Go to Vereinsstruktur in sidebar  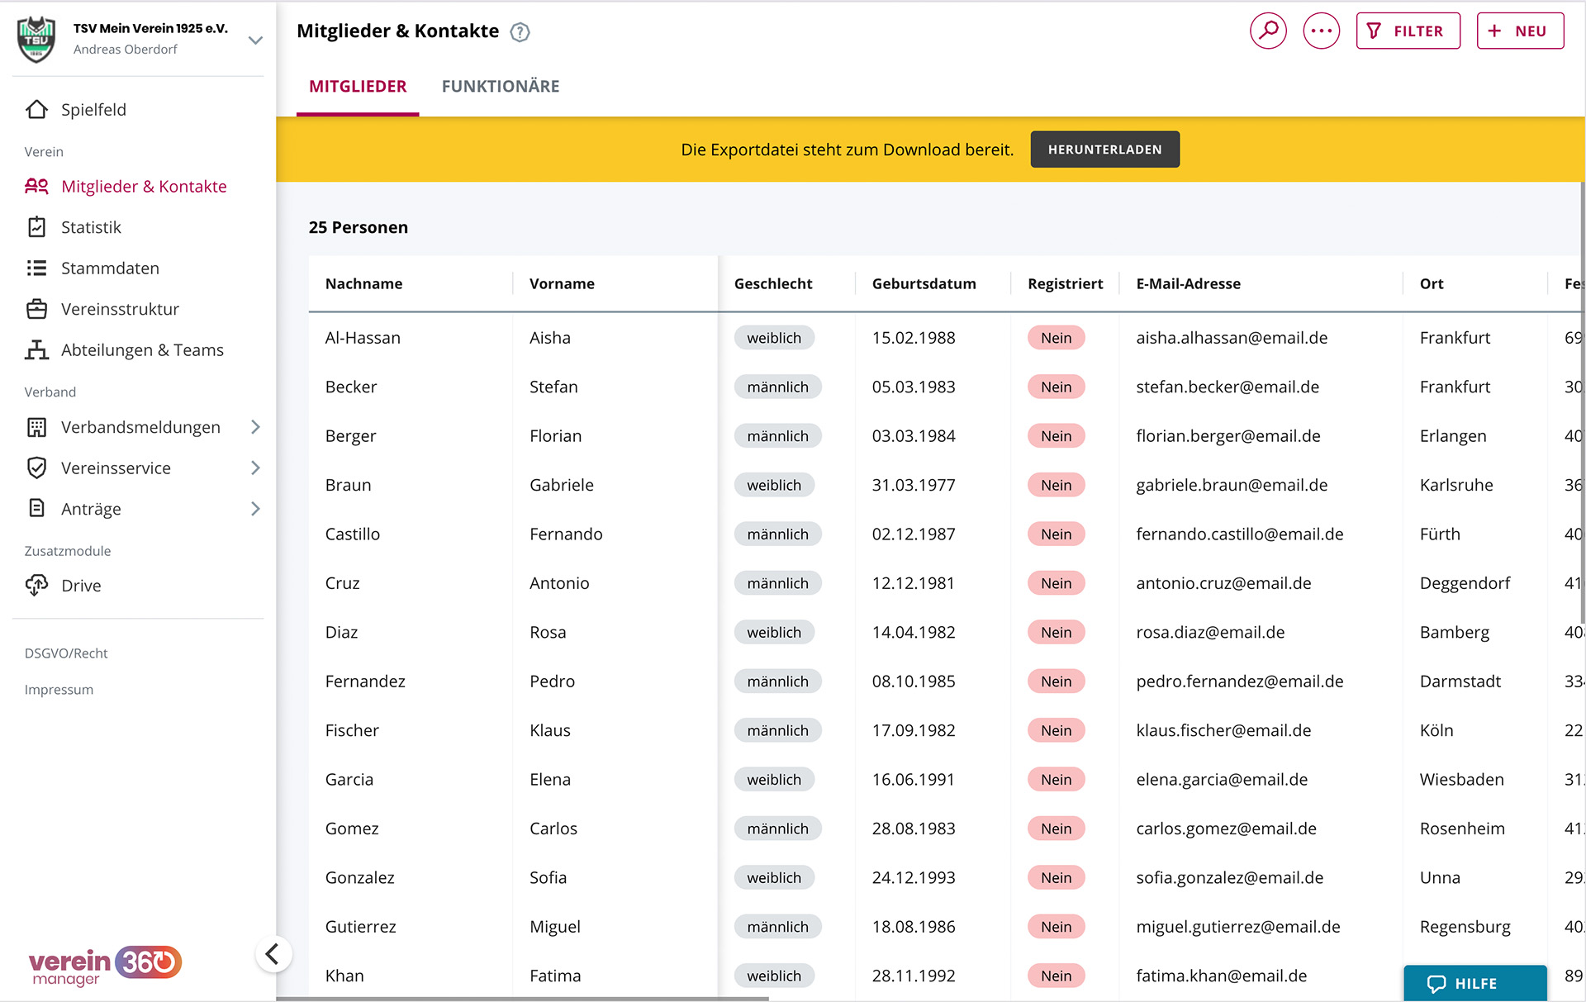[x=120, y=309]
